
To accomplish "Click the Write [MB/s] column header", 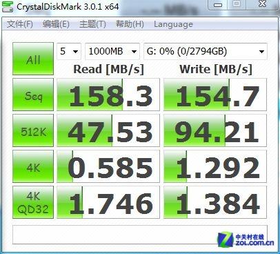I will pyautogui.click(x=216, y=70).
